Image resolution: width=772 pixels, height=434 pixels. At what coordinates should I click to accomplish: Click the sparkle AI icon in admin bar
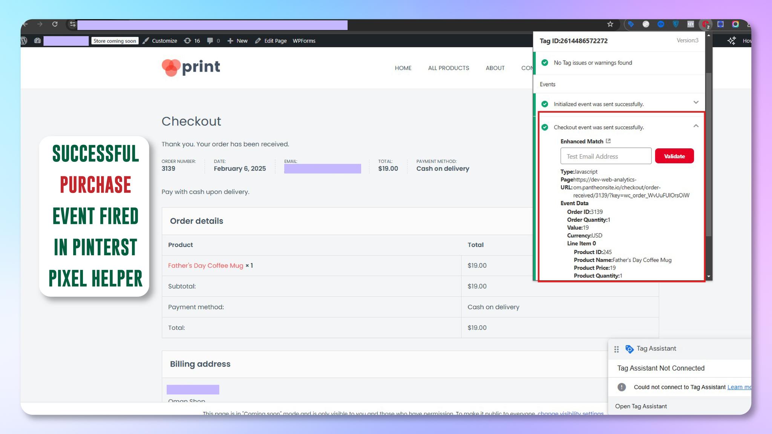coord(732,41)
